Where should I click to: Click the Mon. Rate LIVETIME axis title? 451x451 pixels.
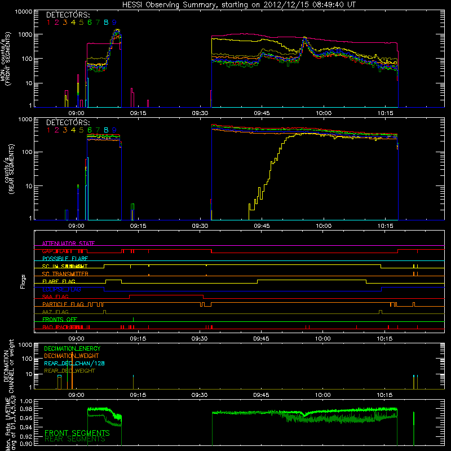coord(11,423)
